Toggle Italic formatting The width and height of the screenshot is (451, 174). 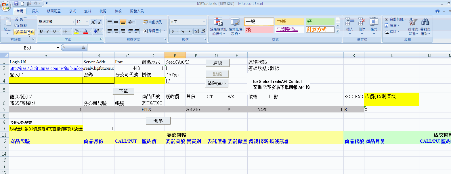(48, 31)
